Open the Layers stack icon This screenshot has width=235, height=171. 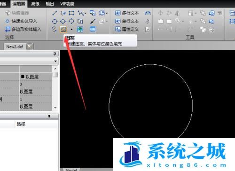pos(232,13)
